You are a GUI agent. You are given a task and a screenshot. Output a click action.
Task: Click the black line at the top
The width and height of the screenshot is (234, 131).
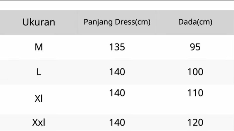(x=117, y=0)
